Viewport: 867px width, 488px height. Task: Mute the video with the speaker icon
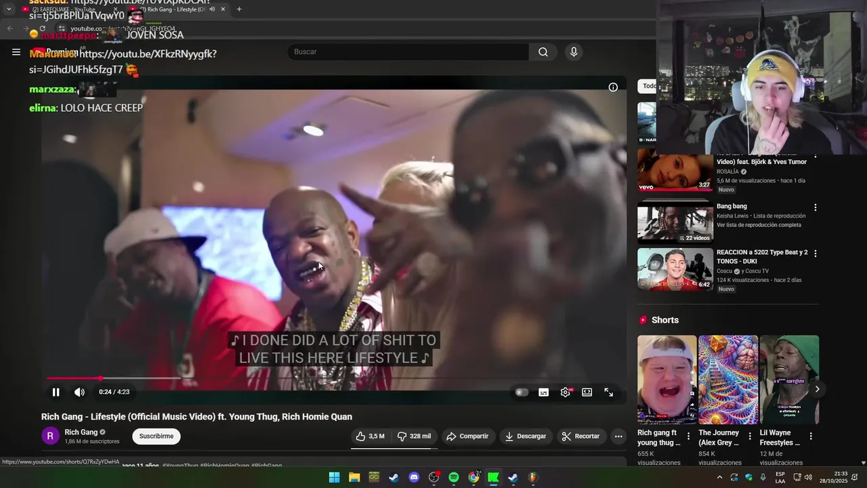click(79, 392)
